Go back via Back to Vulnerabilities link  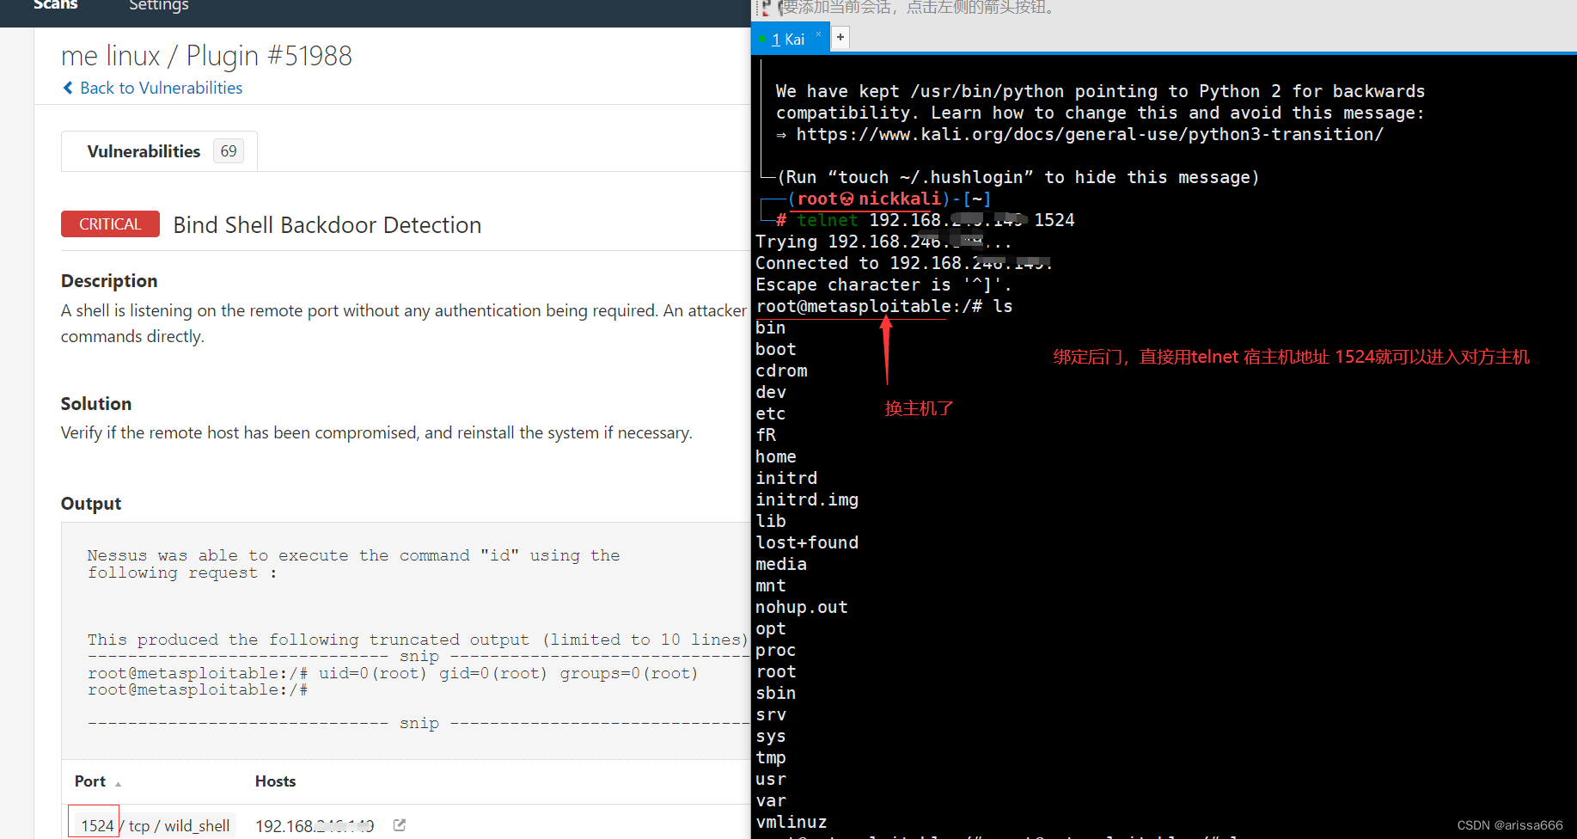coord(161,88)
